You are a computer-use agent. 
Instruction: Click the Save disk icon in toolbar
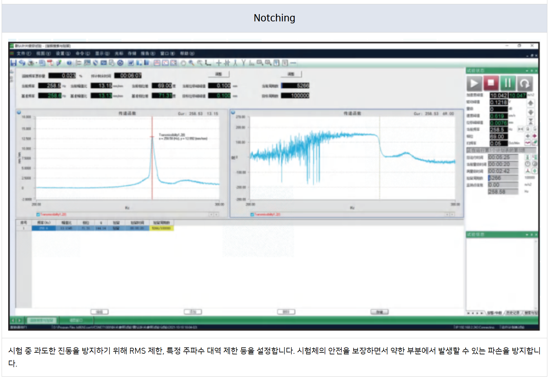click(x=13, y=63)
